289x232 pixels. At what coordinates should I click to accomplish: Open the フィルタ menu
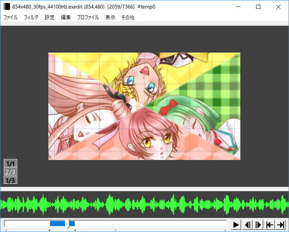click(x=31, y=17)
